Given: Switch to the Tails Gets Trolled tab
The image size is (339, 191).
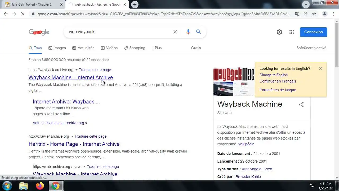Looking at the screenshot, I should pos(32,5).
